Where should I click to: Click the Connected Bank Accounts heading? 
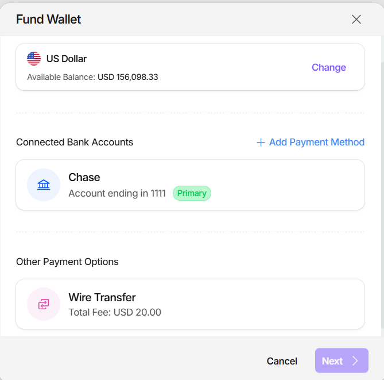75,142
